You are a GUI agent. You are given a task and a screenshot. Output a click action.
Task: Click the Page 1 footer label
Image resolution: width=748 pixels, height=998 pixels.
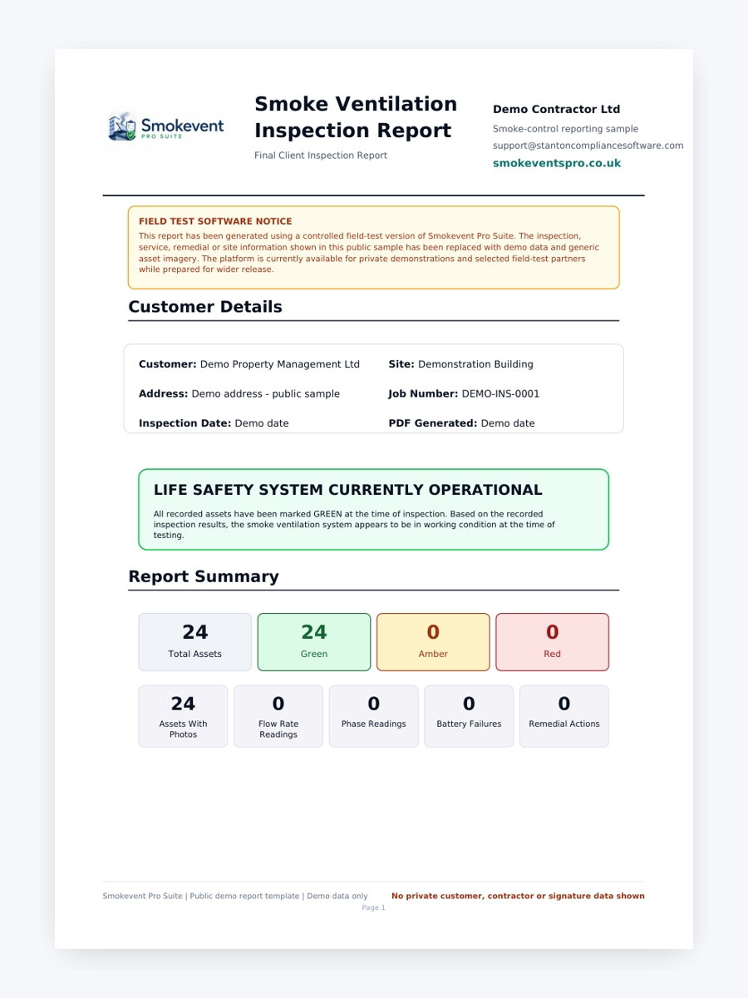[x=374, y=908]
